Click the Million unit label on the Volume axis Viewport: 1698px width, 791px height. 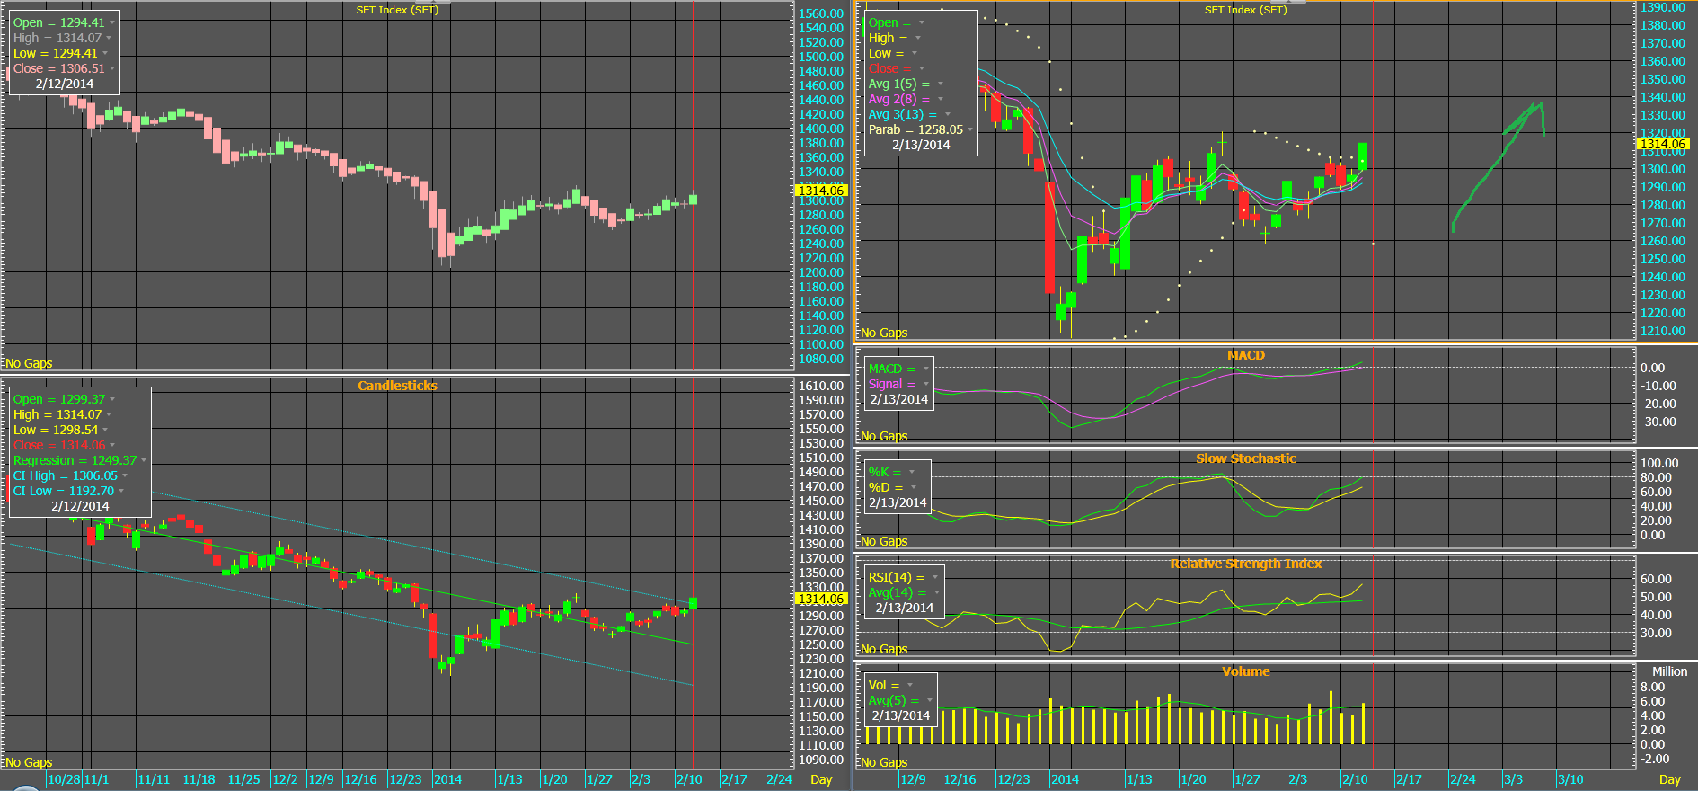pos(1669,671)
